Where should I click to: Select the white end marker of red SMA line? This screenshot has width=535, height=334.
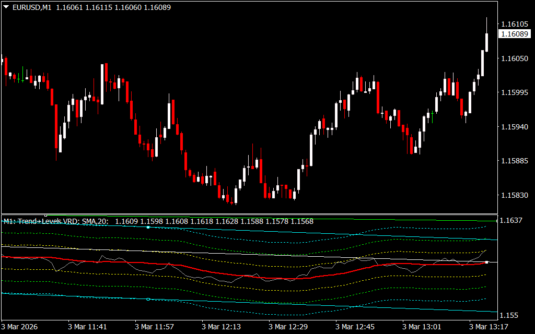click(x=486, y=262)
